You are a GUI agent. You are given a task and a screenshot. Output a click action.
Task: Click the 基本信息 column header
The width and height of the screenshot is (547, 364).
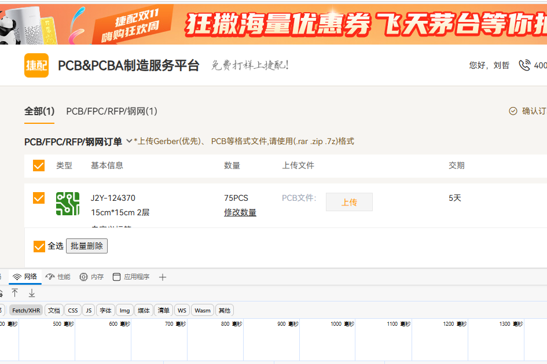click(x=107, y=166)
